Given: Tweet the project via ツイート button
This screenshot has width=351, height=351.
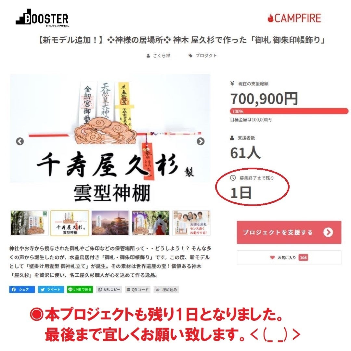Looking at the screenshot, I should coord(51,290).
